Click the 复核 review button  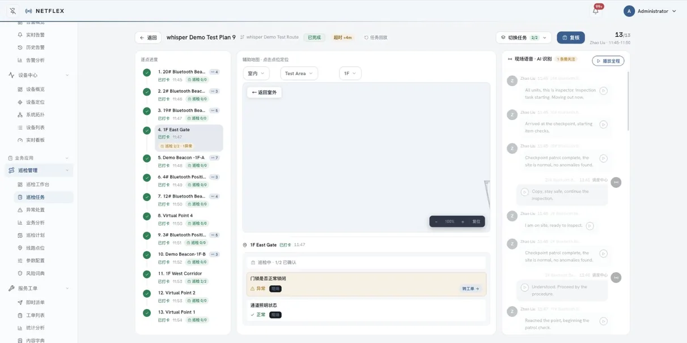point(571,37)
